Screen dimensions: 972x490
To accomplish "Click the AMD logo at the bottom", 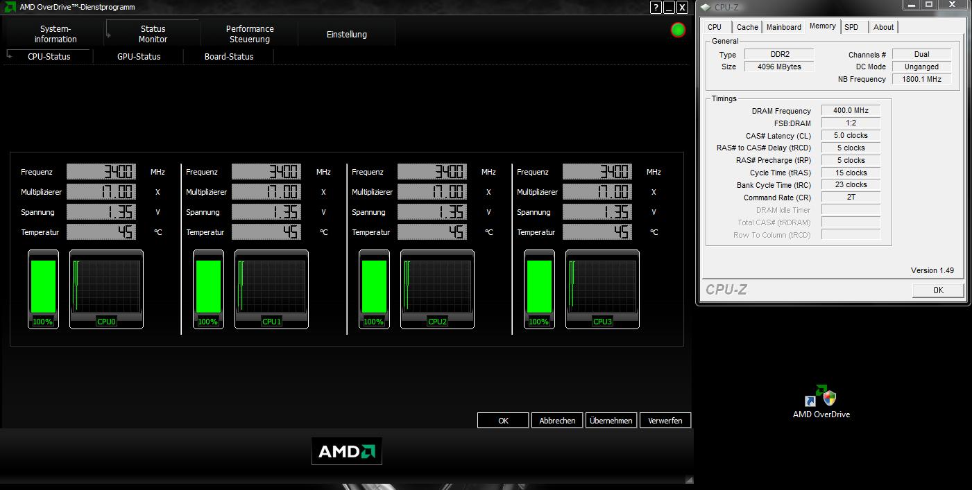I will tap(347, 451).
